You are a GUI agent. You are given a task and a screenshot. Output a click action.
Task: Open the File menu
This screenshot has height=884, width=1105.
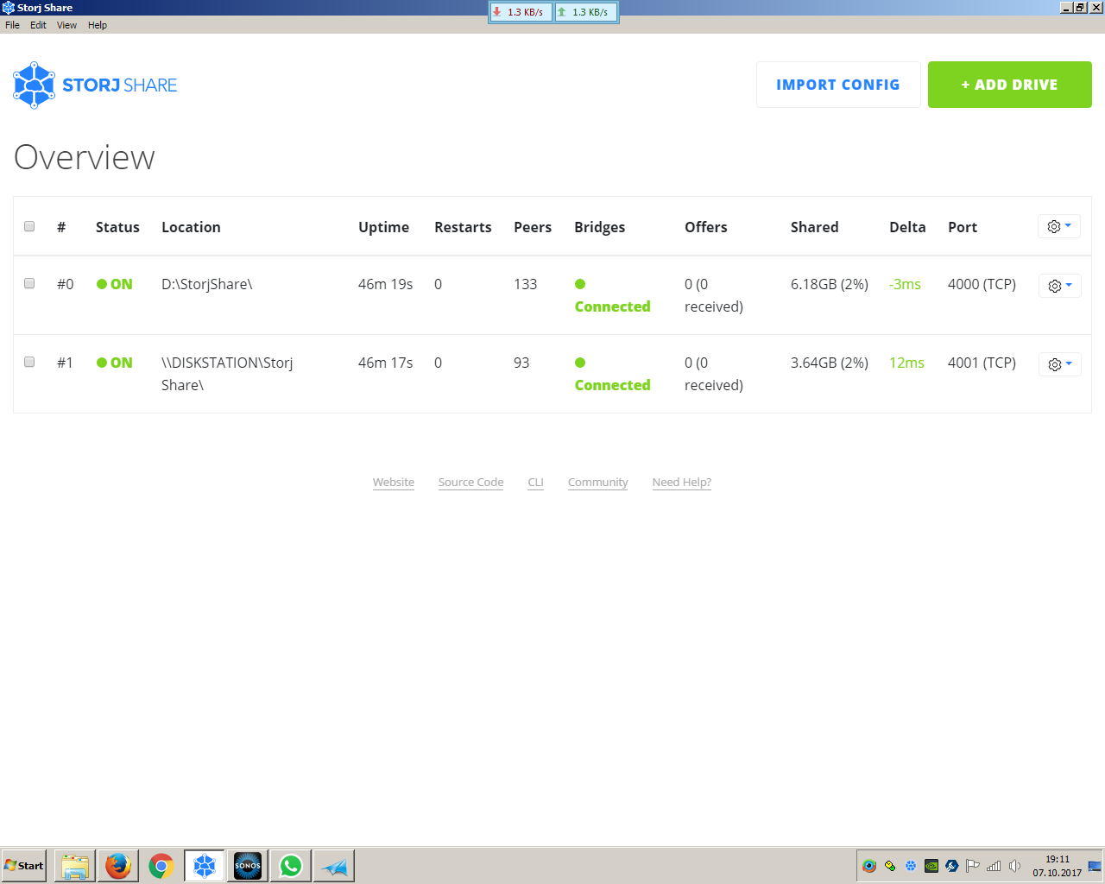click(12, 25)
